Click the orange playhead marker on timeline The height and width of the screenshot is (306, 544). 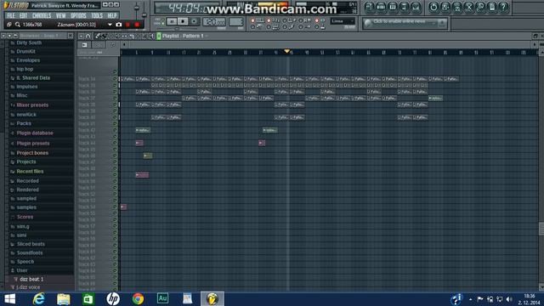click(x=287, y=51)
